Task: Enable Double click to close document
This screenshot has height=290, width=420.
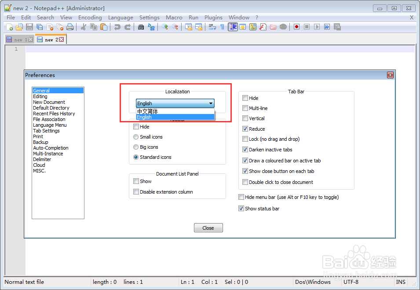Action: [x=245, y=182]
